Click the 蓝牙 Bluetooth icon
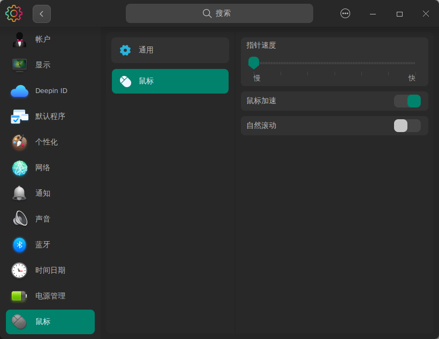The width and height of the screenshot is (439, 339). pyautogui.click(x=19, y=245)
